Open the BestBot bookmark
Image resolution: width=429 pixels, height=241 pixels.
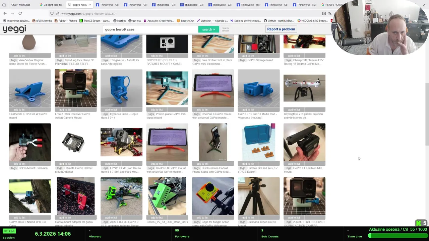coord(119,21)
